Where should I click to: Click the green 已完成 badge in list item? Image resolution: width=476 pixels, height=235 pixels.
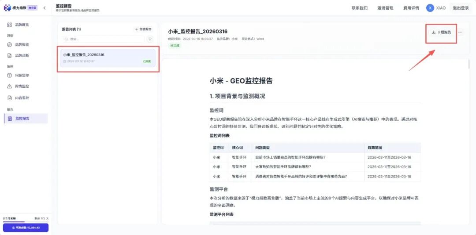pyautogui.click(x=147, y=61)
